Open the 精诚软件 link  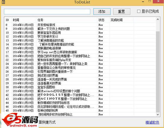tap(152, 122)
